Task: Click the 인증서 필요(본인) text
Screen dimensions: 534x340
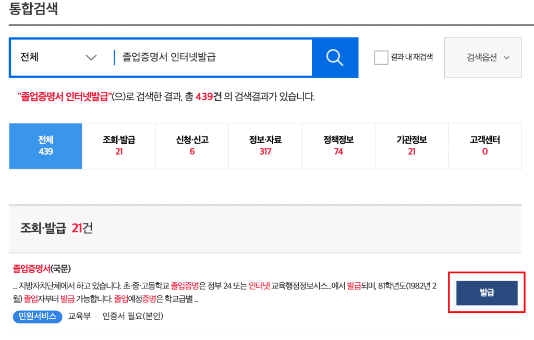Action: (133, 316)
